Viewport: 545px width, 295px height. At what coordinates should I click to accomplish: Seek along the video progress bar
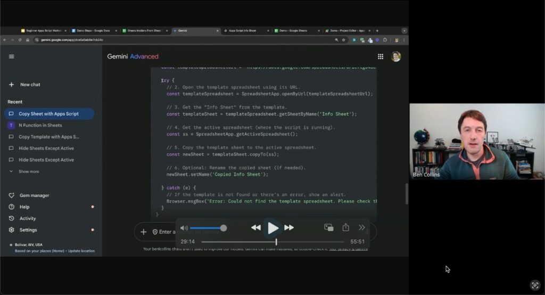click(x=272, y=241)
